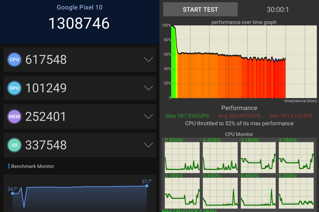Screen dimensions: 319x212
Task: Click the CPU throttled to 52% message
Action: pos(239,123)
